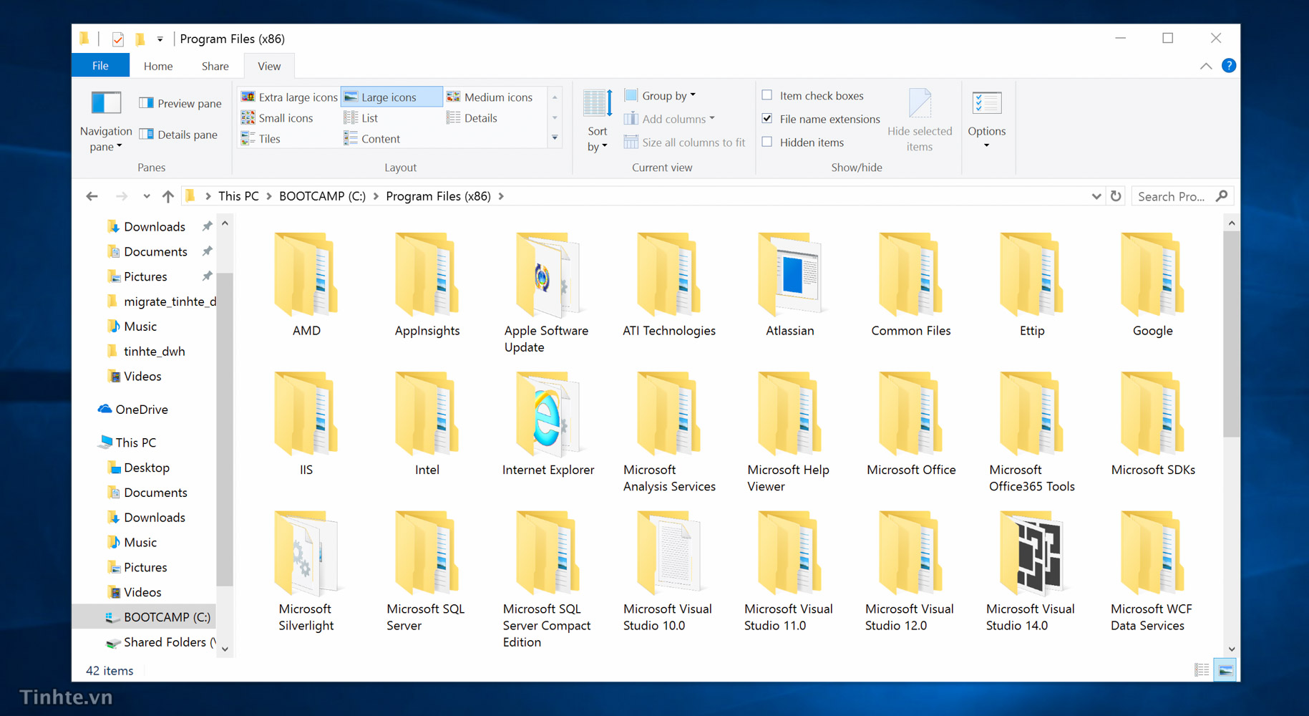Open the Atlassian folder
The image size is (1309, 716).
point(789,285)
